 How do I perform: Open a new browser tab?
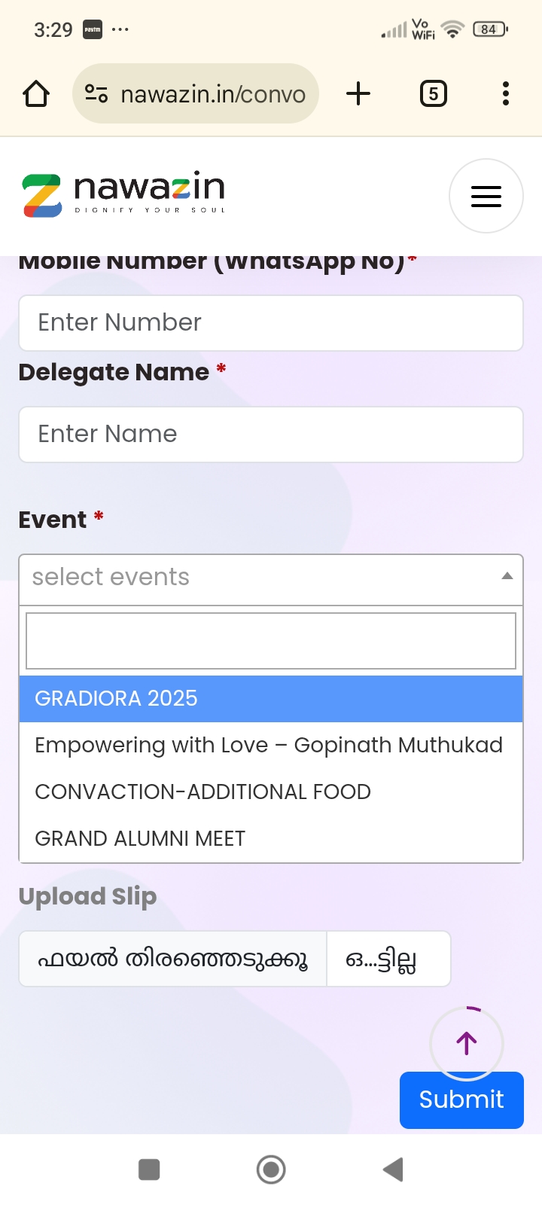(x=358, y=94)
